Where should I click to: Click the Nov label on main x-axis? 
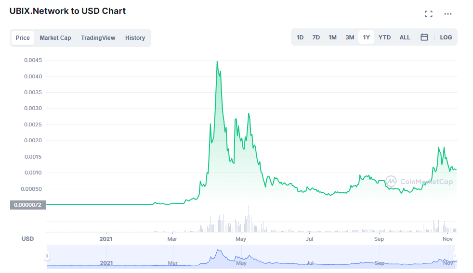pos(447,239)
